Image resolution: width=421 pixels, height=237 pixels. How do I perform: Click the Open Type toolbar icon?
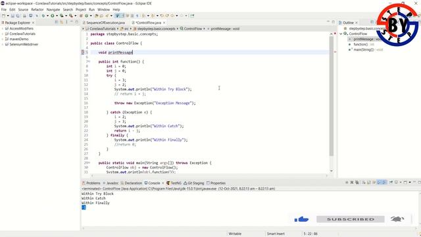pyautogui.click(x=97, y=16)
